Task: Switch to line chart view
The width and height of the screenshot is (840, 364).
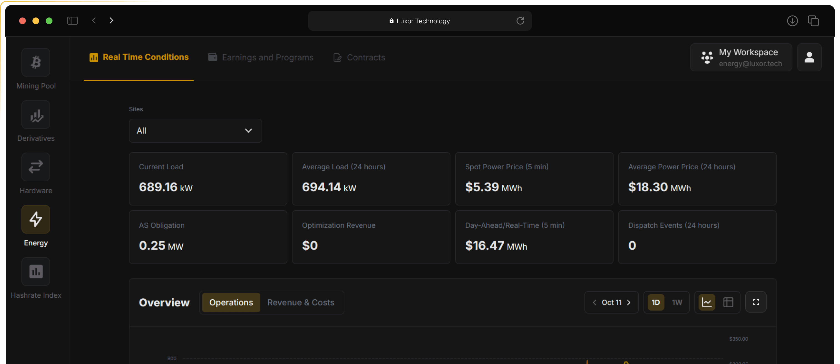Action: 707,302
